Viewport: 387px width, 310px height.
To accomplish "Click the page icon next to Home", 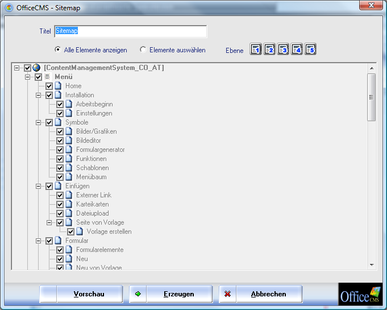I will click(58, 86).
